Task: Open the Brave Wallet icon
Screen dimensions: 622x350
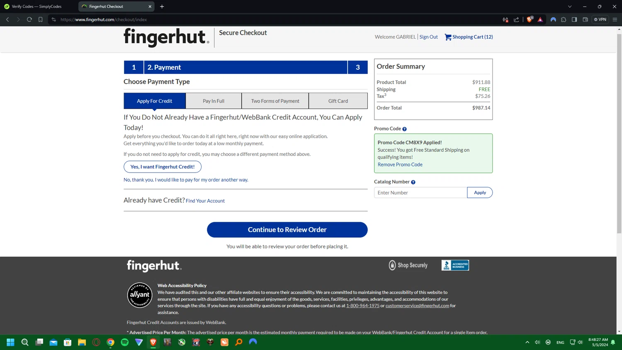Action: click(585, 19)
